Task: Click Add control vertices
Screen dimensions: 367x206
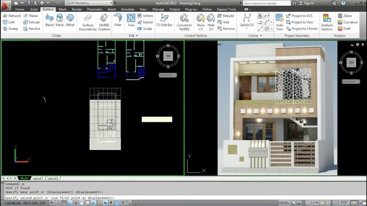Action: [223, 22]
